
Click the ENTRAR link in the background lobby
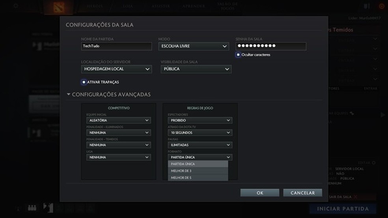click(370, 89)
